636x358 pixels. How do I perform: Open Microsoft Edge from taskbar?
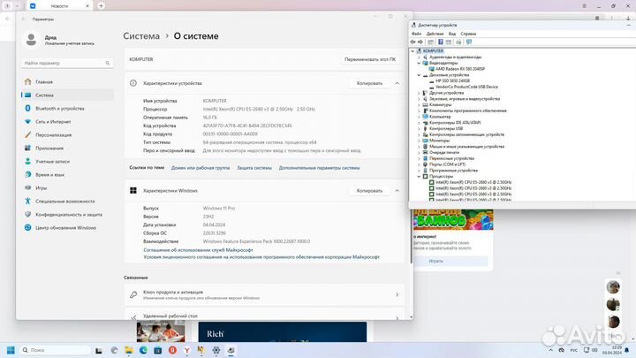click(143, 350)
